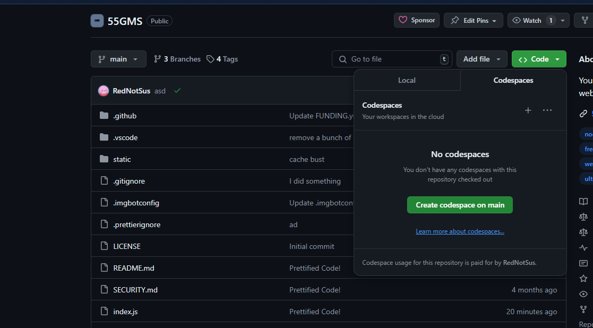Click the static folder icon
This screenshot has height=328, width=593.
[104, 159]
